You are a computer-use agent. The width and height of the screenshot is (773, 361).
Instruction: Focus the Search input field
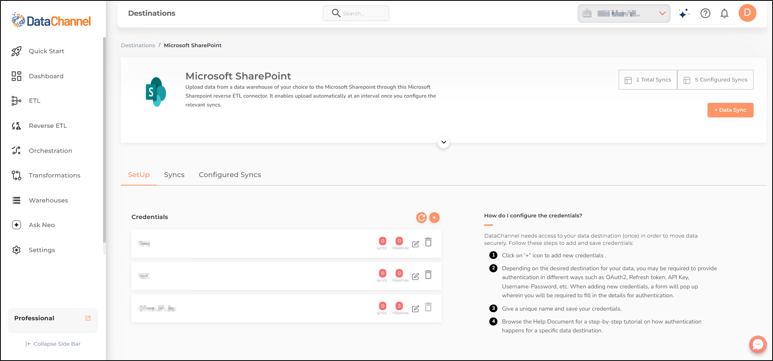tap(356, 13)
